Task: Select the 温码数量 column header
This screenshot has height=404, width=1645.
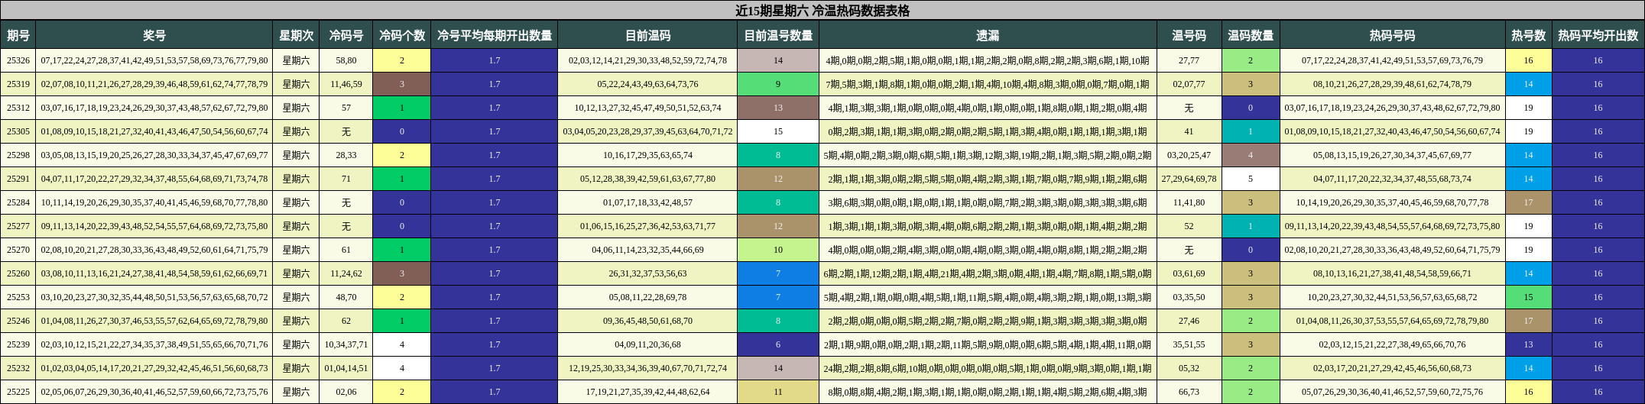Action: (x=1251, y=35)
